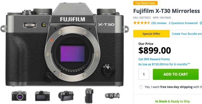
Task: Select the rear view camera thumbnail
Action: [x=42, y=96]
